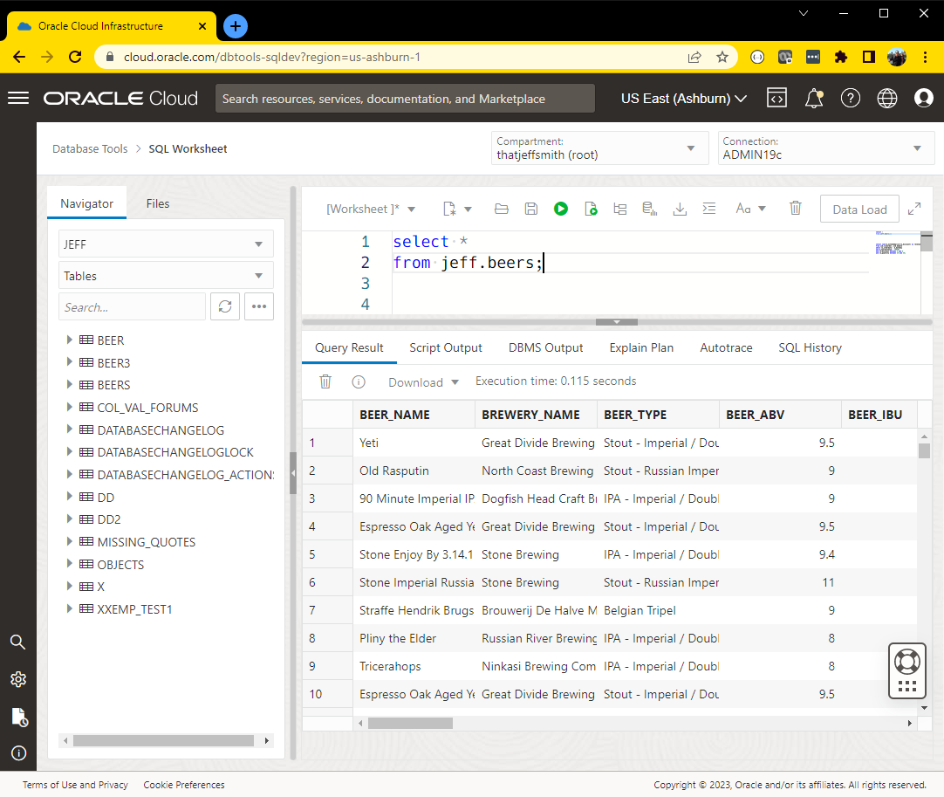The image size is (944, 797).
Task: Open Terms of Use and Privacy link
Action: click(75, 785)
